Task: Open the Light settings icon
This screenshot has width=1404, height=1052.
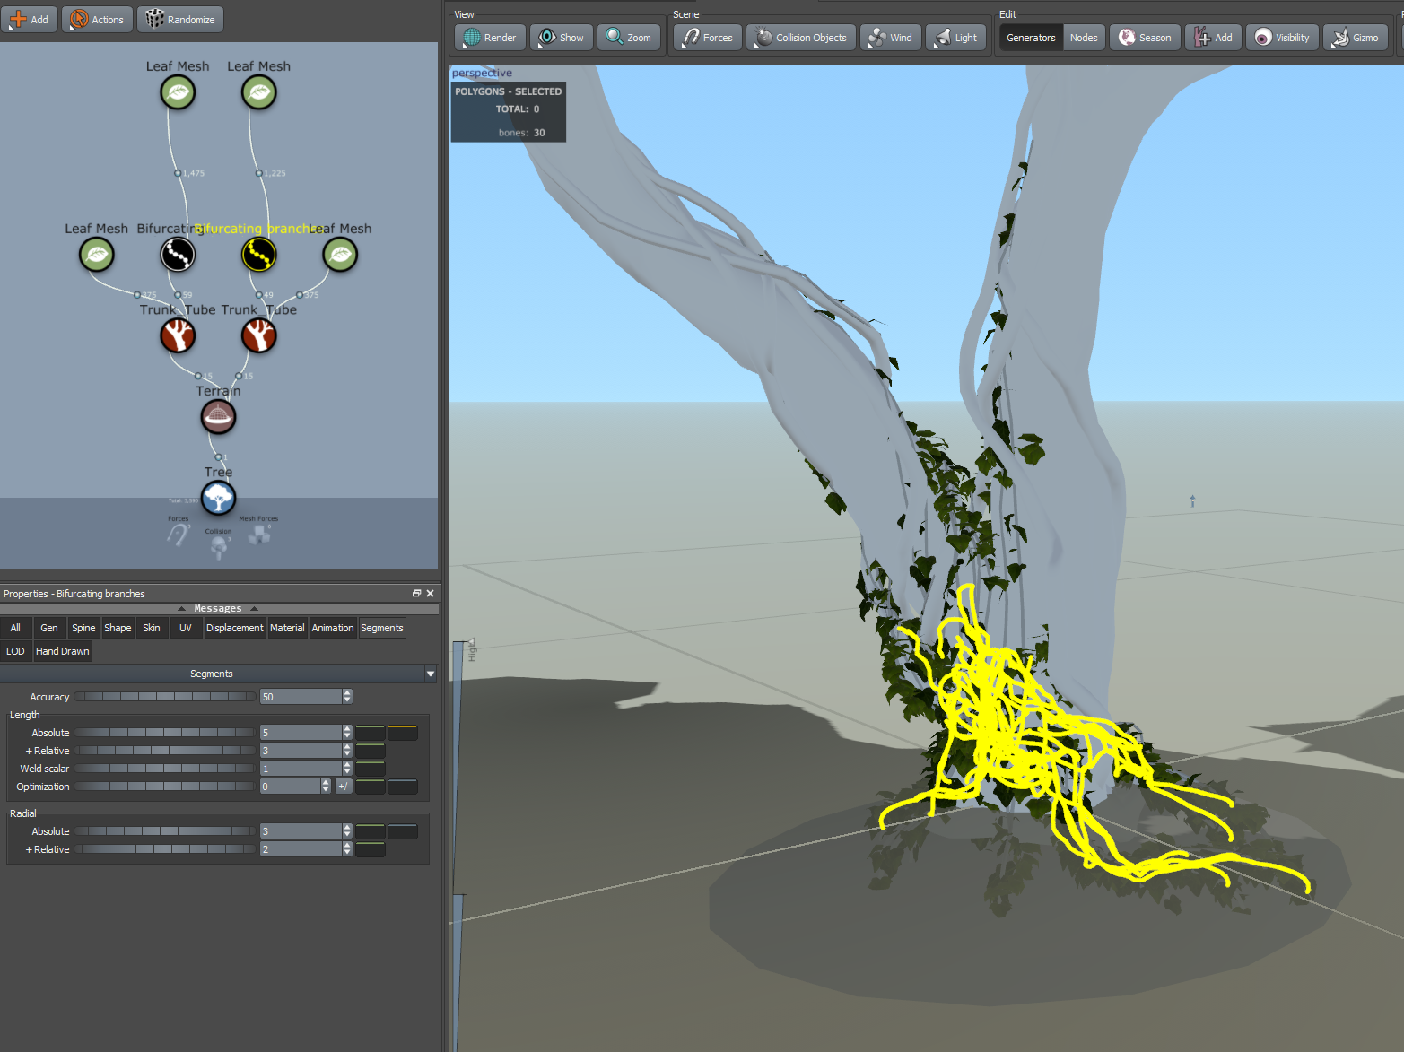Action: tap(955, 37)
